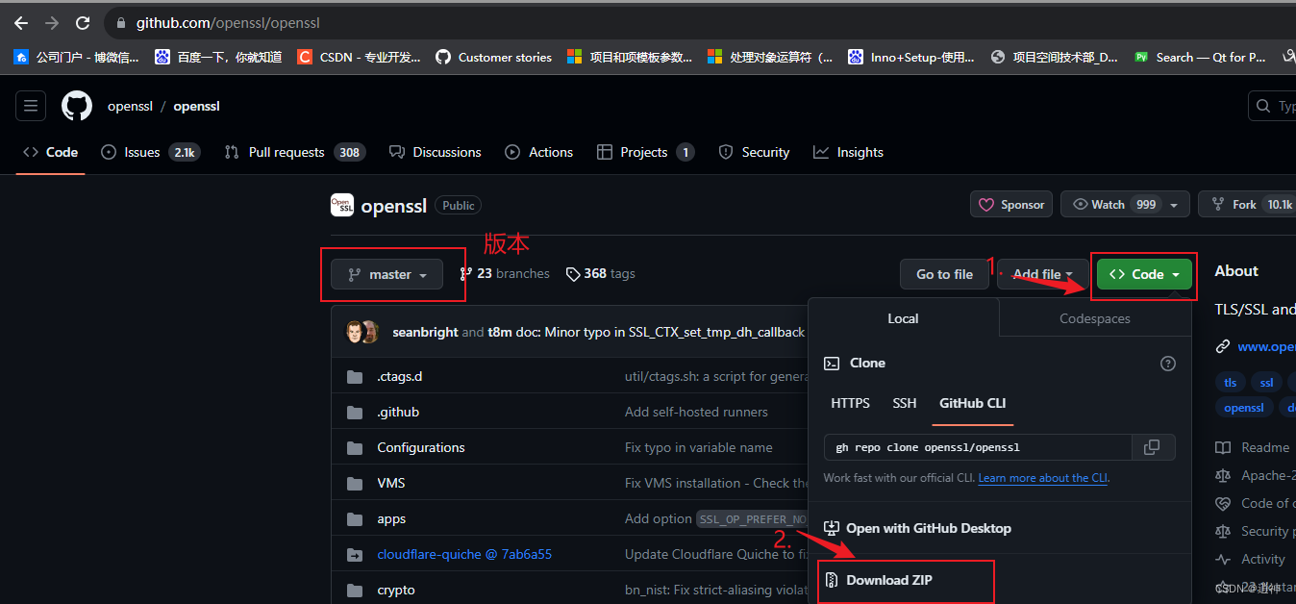Click the GitHub Octocat logo
1296x604 pixels.
77,106
